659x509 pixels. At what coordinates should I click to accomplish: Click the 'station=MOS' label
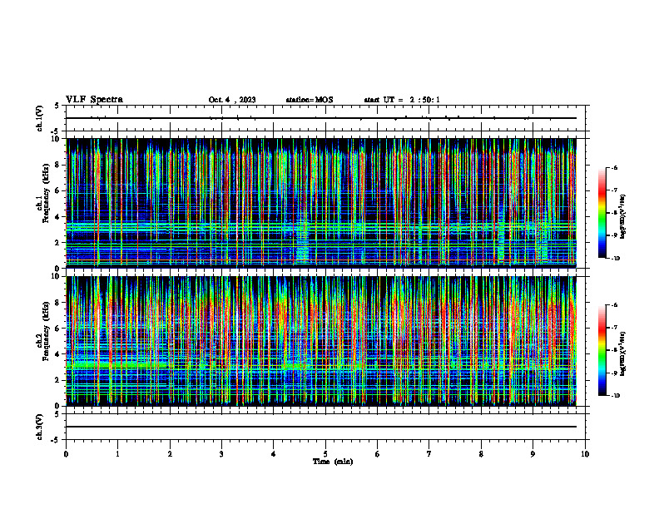pyautogui.click(x=310, y=100)
